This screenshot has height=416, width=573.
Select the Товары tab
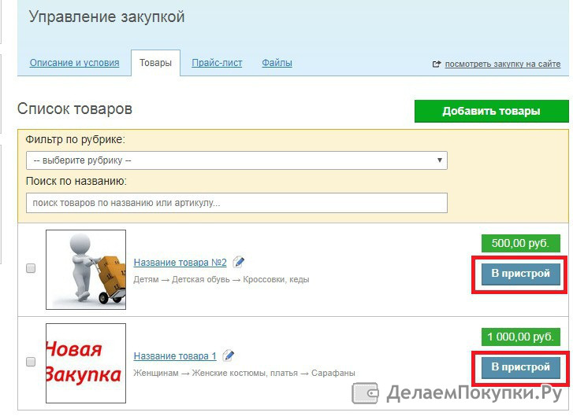pyautogui.click(x=155, y=63)
